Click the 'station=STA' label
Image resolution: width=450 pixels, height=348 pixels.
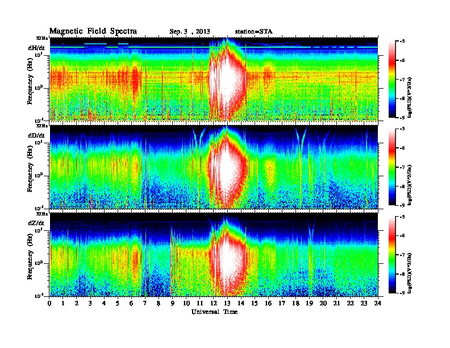253,31
